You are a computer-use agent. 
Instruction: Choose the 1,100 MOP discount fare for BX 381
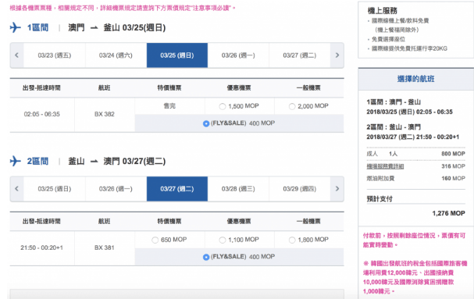(223, 240)
